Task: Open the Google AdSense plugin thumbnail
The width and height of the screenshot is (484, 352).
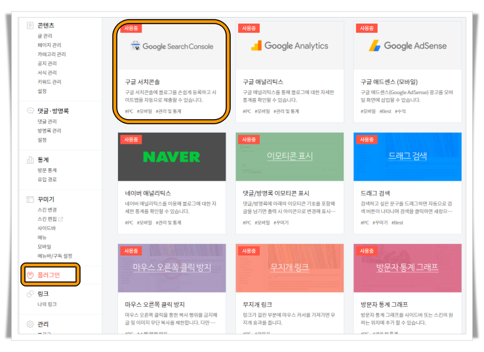Action: click(x=407, y=46)
